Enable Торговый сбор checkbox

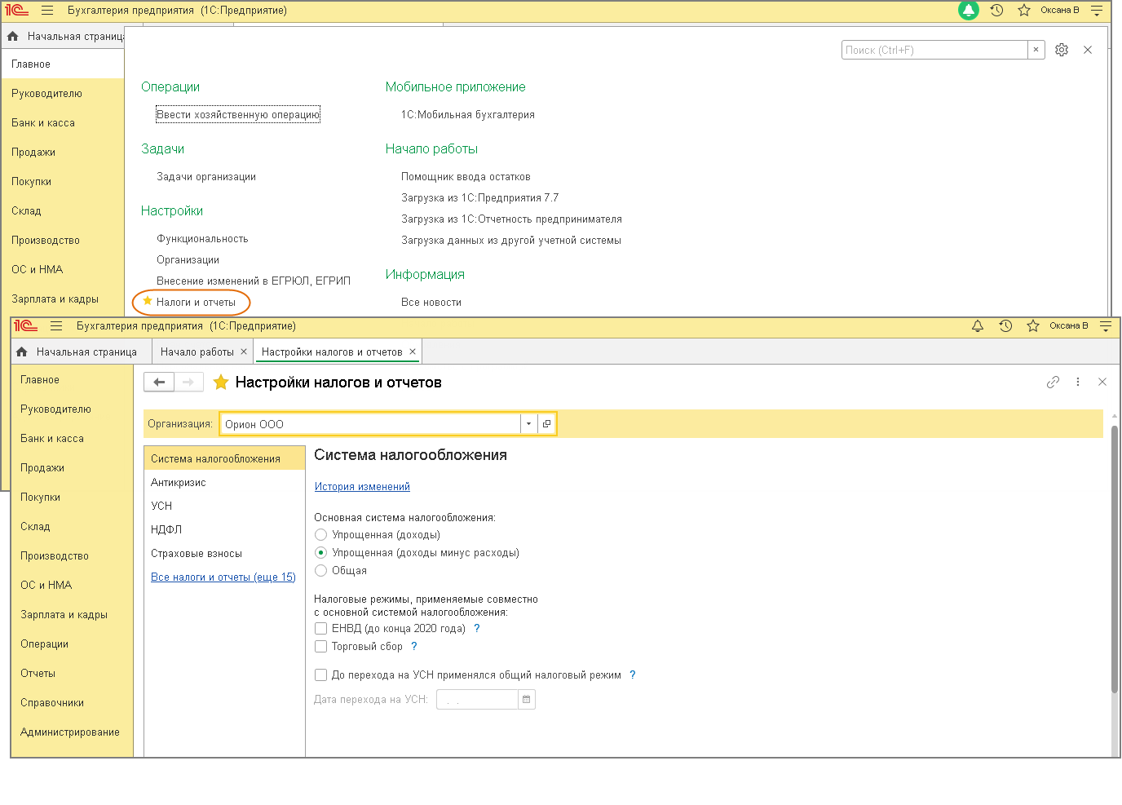321,647
